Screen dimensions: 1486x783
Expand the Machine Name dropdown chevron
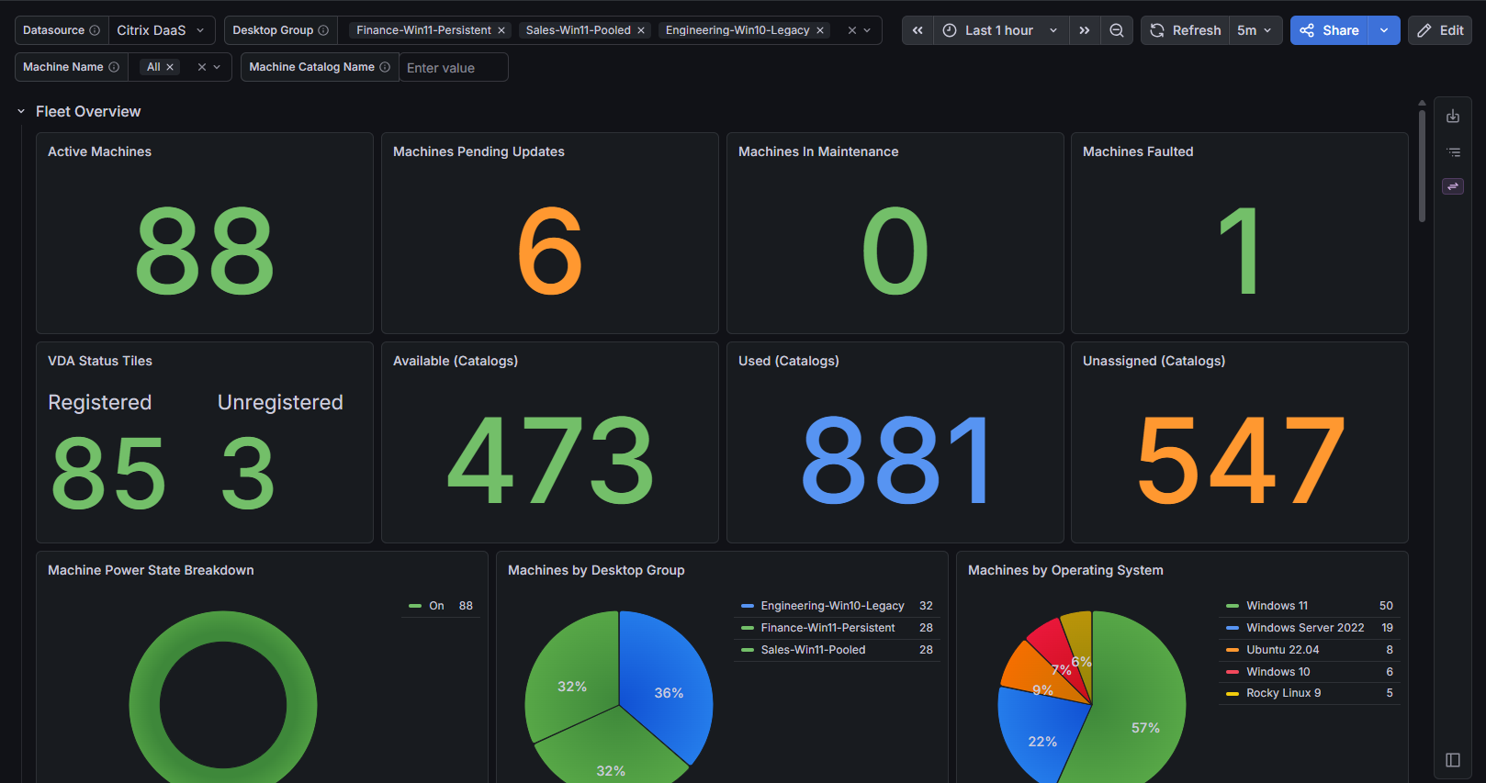coord(217,67)
